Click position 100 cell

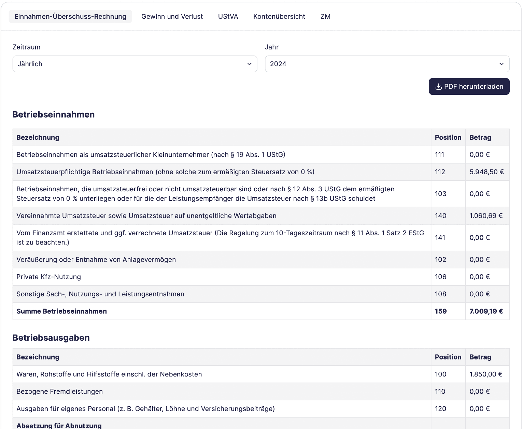448,374
